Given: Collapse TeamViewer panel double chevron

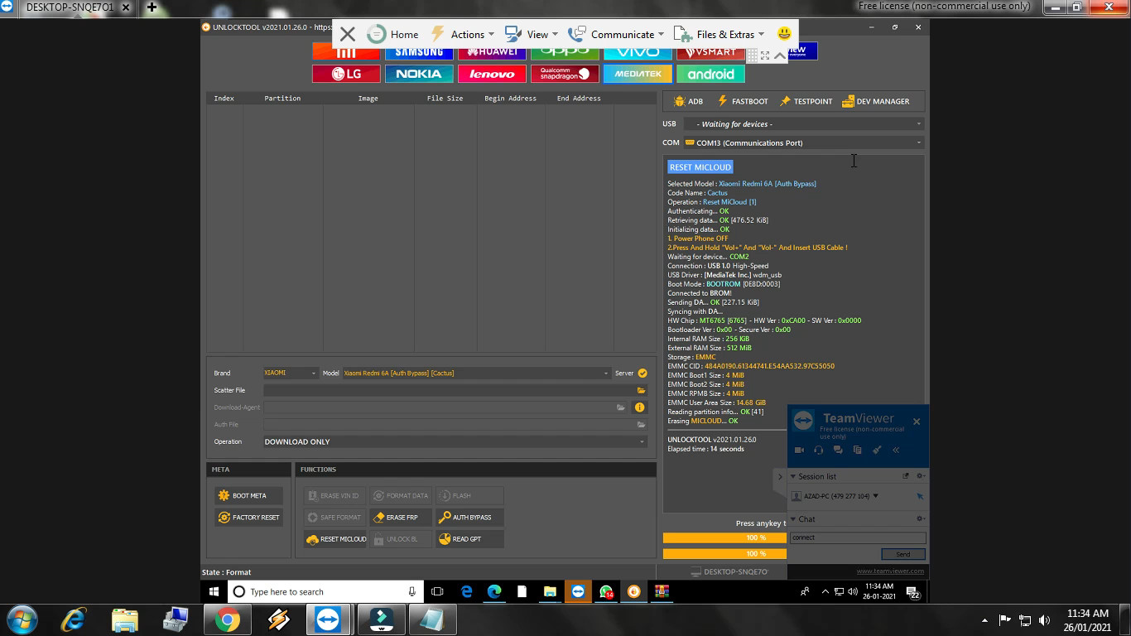Looking at the screenshot, I should pos(896,450).
